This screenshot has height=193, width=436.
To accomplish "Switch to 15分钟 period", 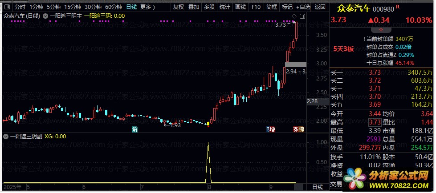I will (x=73, y=7).
